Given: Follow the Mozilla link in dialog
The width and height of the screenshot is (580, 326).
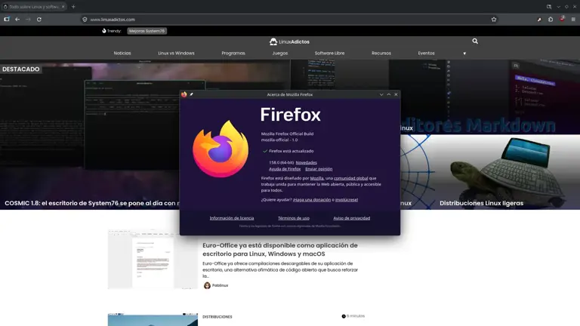Looking at the screenshot, I should coord(316,178).
